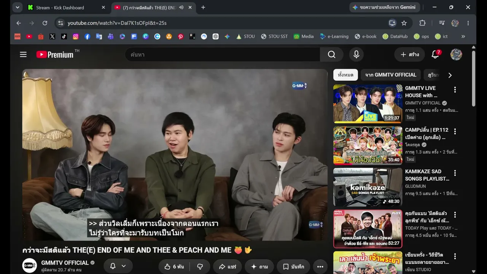Image resolution: width=487 pixels, height=274 pixels.
Task: Open the Chrome profile avatar in toolbar
Action: point(455,23)
